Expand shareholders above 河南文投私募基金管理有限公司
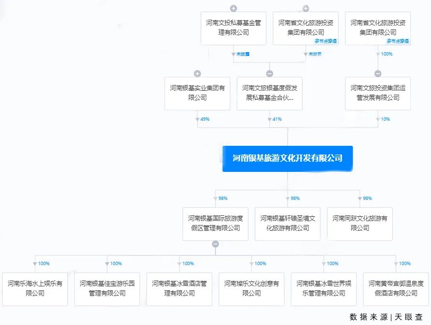The height and width of the screenshot is (325, 431). [x=233, y=9]
